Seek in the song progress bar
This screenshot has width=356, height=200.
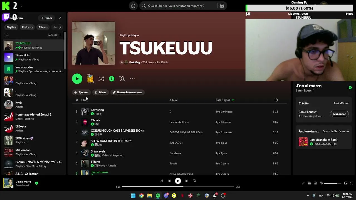178,187
